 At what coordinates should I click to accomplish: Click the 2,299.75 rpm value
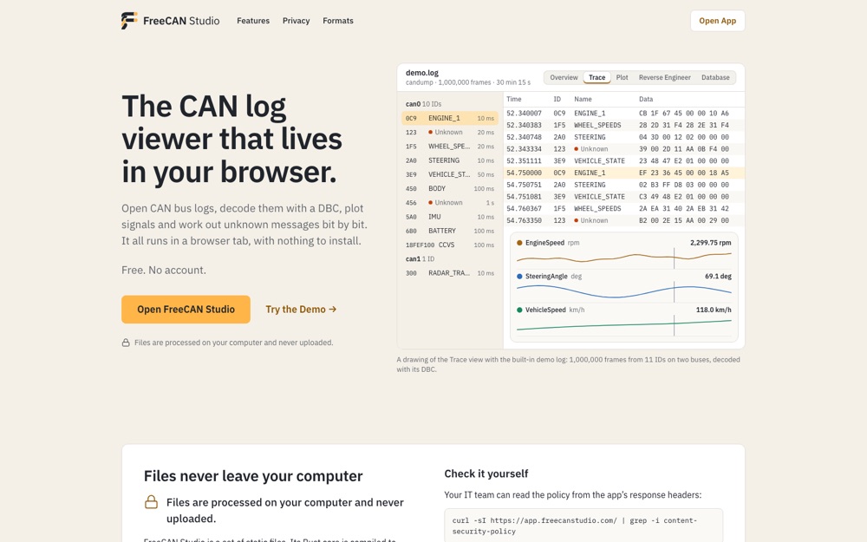(711, 243)
